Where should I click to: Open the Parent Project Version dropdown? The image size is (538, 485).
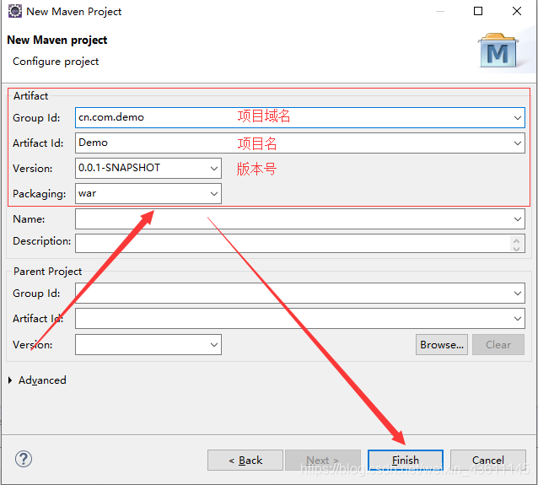pos(214,345)
